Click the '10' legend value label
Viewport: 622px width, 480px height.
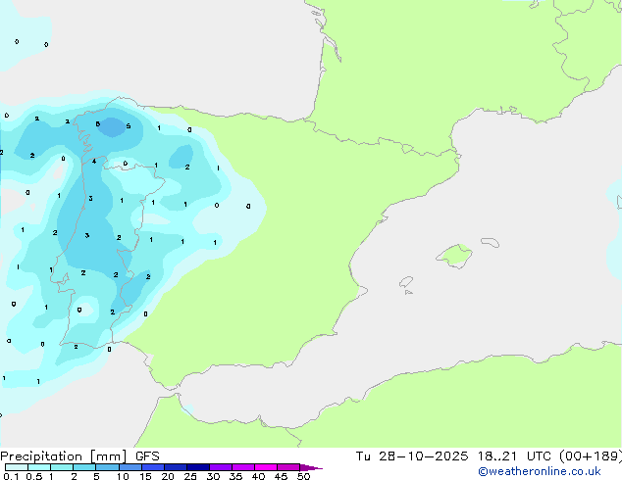[123, 476]
